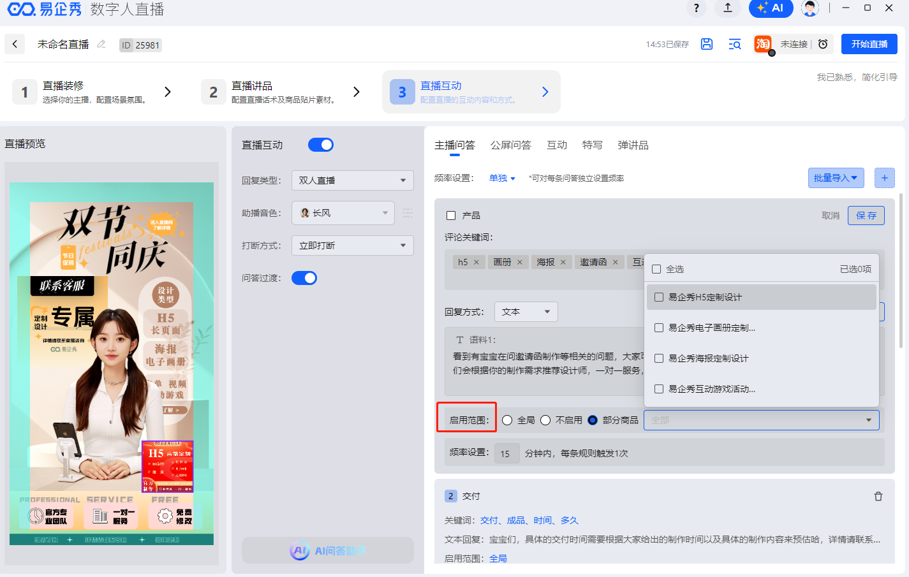Open the list search icon in toolbar

pos(735,44)
